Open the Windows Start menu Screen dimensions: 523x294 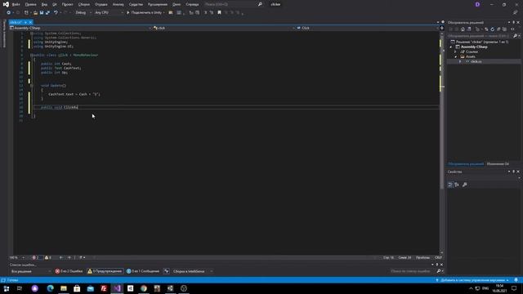click(7, 288)
